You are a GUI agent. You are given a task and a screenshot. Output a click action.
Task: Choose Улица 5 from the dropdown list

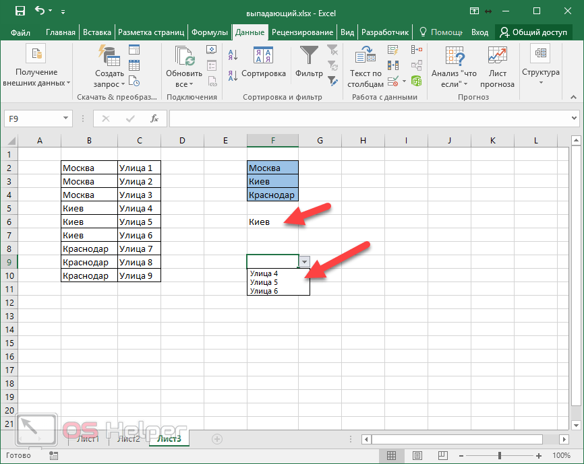264,282
